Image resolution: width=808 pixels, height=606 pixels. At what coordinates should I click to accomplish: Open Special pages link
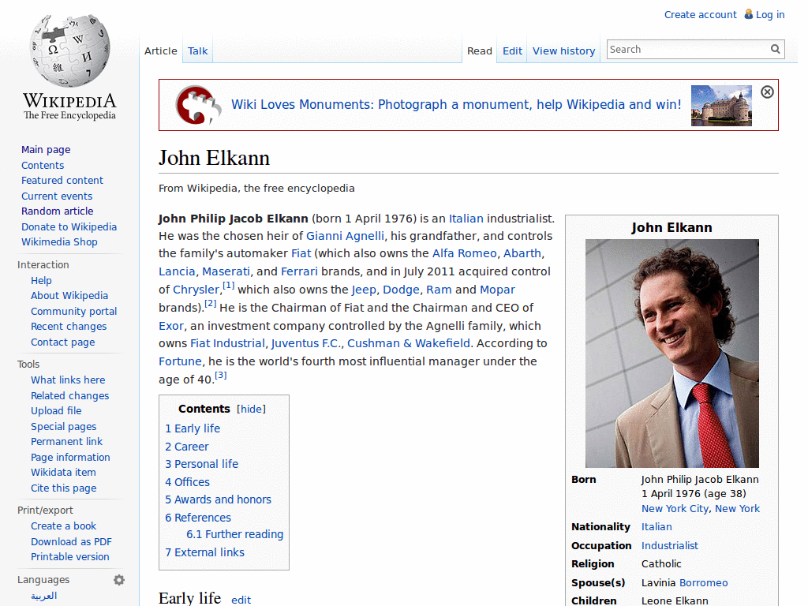[x=63, y=427]
